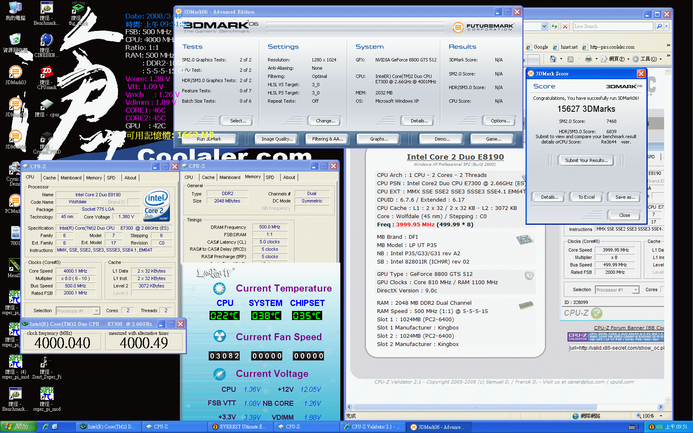The image size is (693, 433).
Task: Switch to CPU tab in the second CPU-Z window
Action: point(189,177)
